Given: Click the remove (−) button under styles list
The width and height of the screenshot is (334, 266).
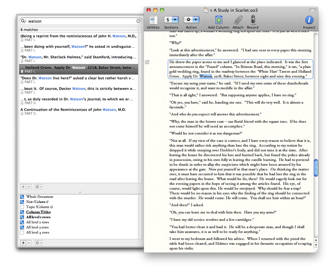Looking at the screenshot, I should pos(29,243).
